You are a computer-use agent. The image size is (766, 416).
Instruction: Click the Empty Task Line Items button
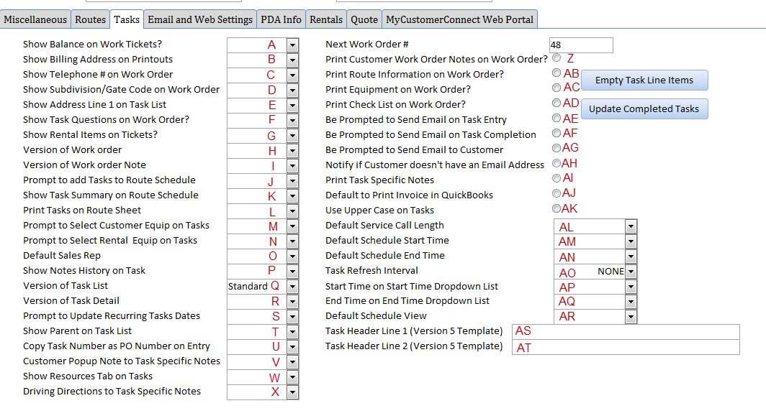[x=644, y=80]
